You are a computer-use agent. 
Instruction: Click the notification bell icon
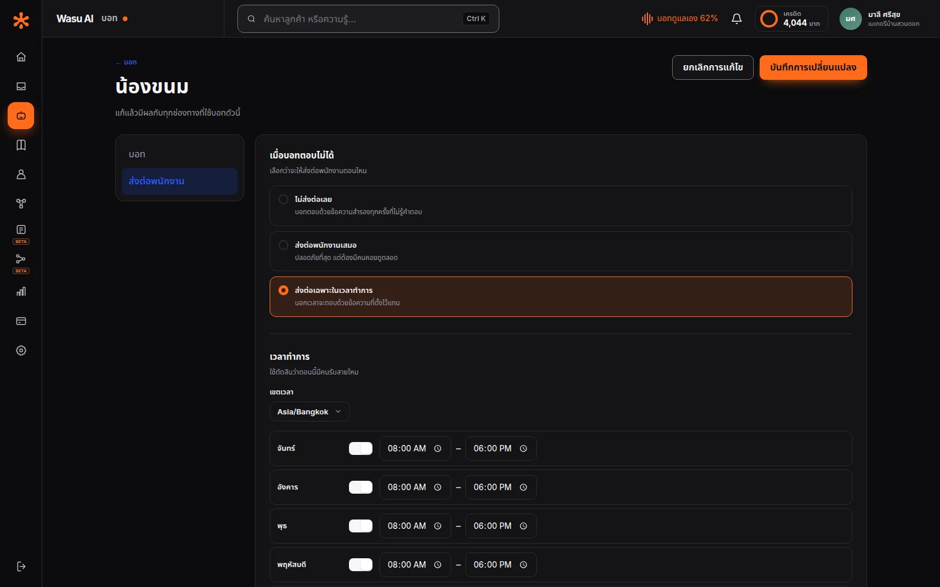pos(737,19)
